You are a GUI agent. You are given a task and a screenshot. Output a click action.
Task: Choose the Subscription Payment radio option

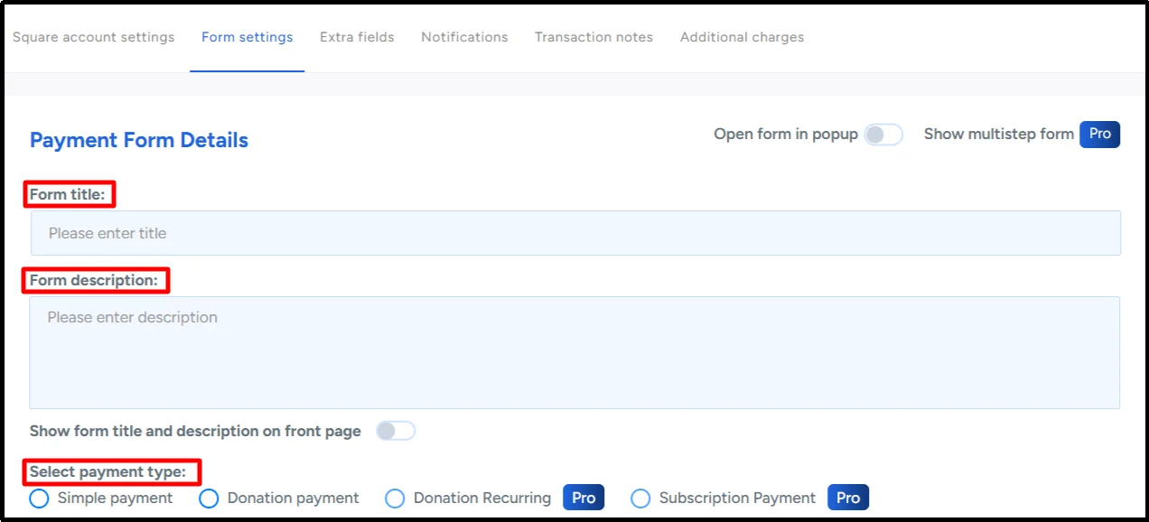tap(640, 499)
